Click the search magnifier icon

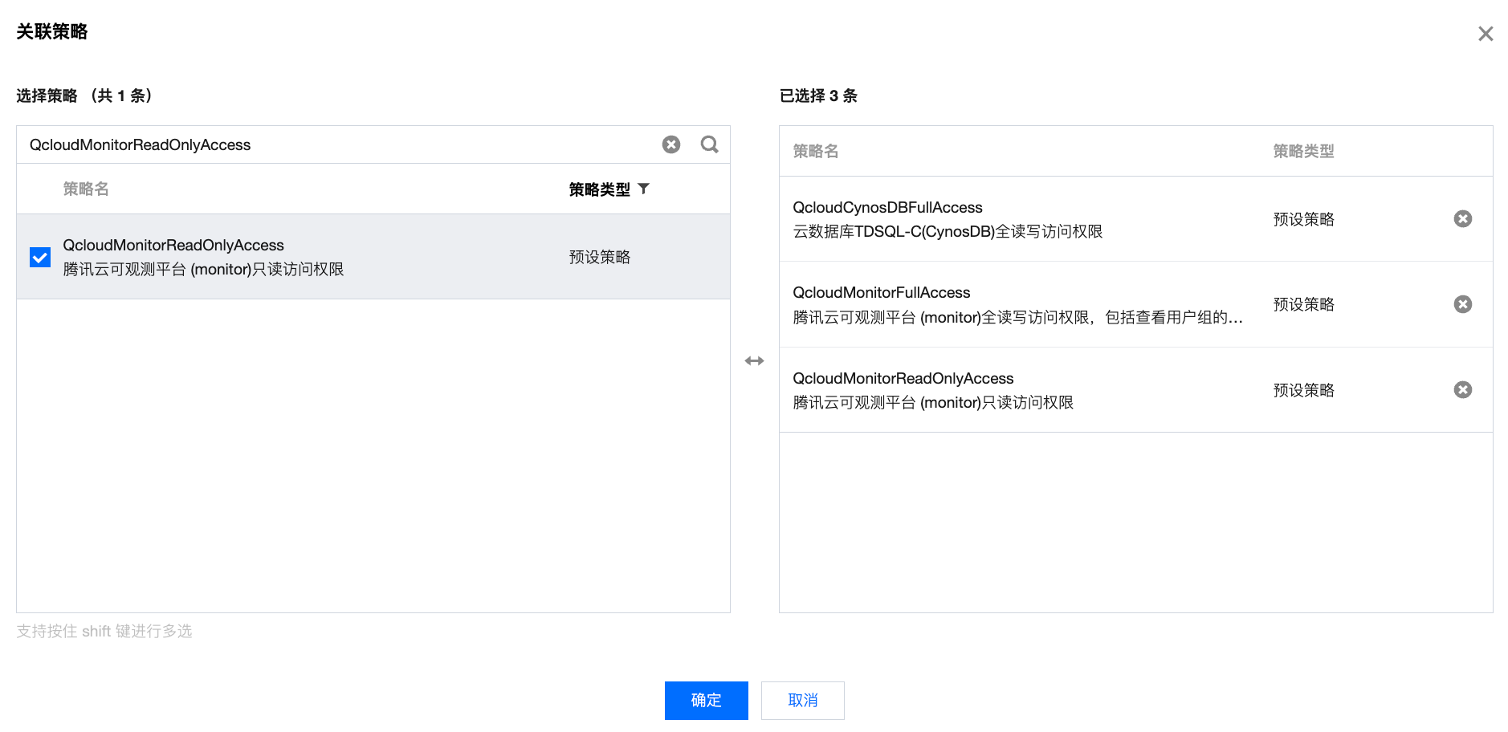(709, 144)
